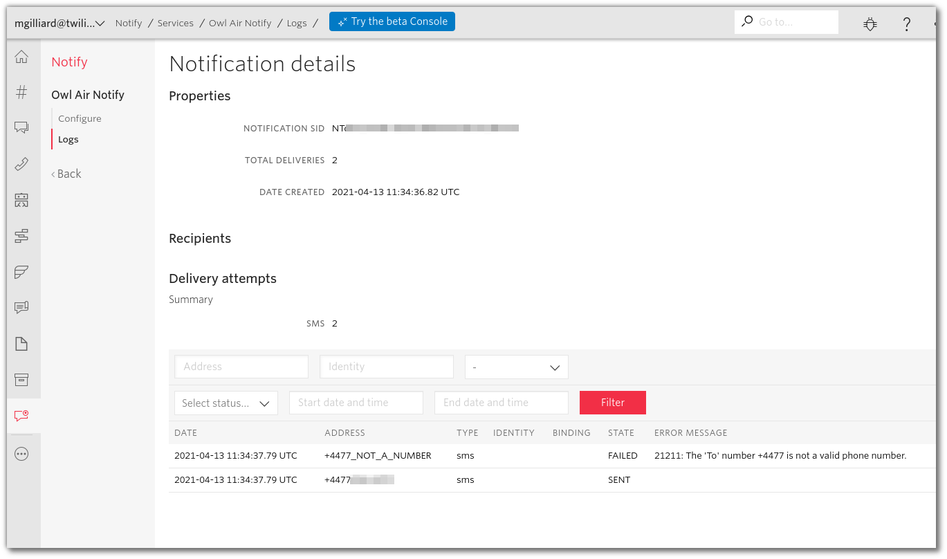947x559 pixels.
Task: Focus the Identity filter field
Action: (387, 367)
